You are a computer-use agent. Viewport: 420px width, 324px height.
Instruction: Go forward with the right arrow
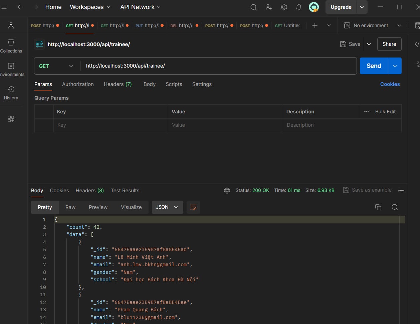pos(35,7)
